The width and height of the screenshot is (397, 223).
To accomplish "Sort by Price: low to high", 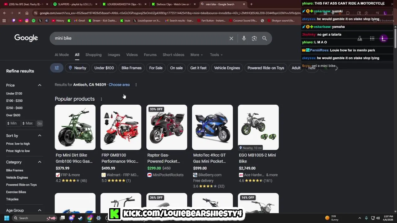I will [x=18, y=144].
